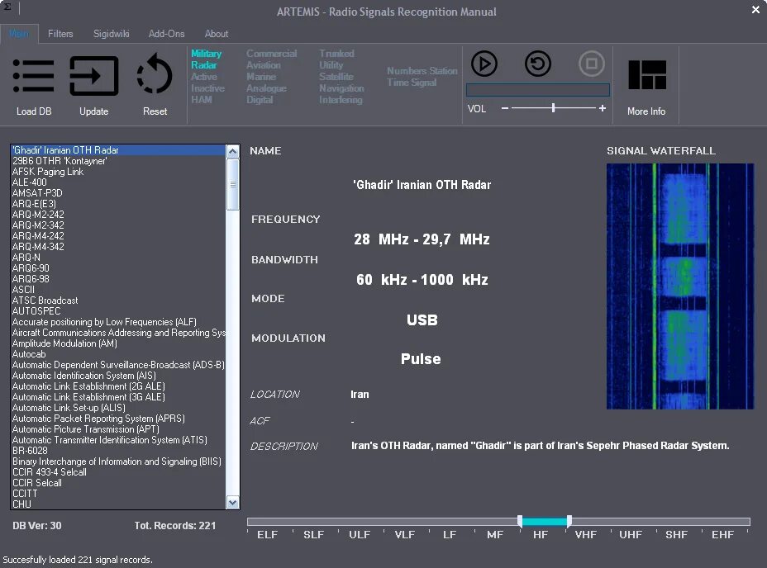The height and width of the screenshot is (568, 767).
Task: Toggle the Utility filter
Action: [x=331, y=65]
